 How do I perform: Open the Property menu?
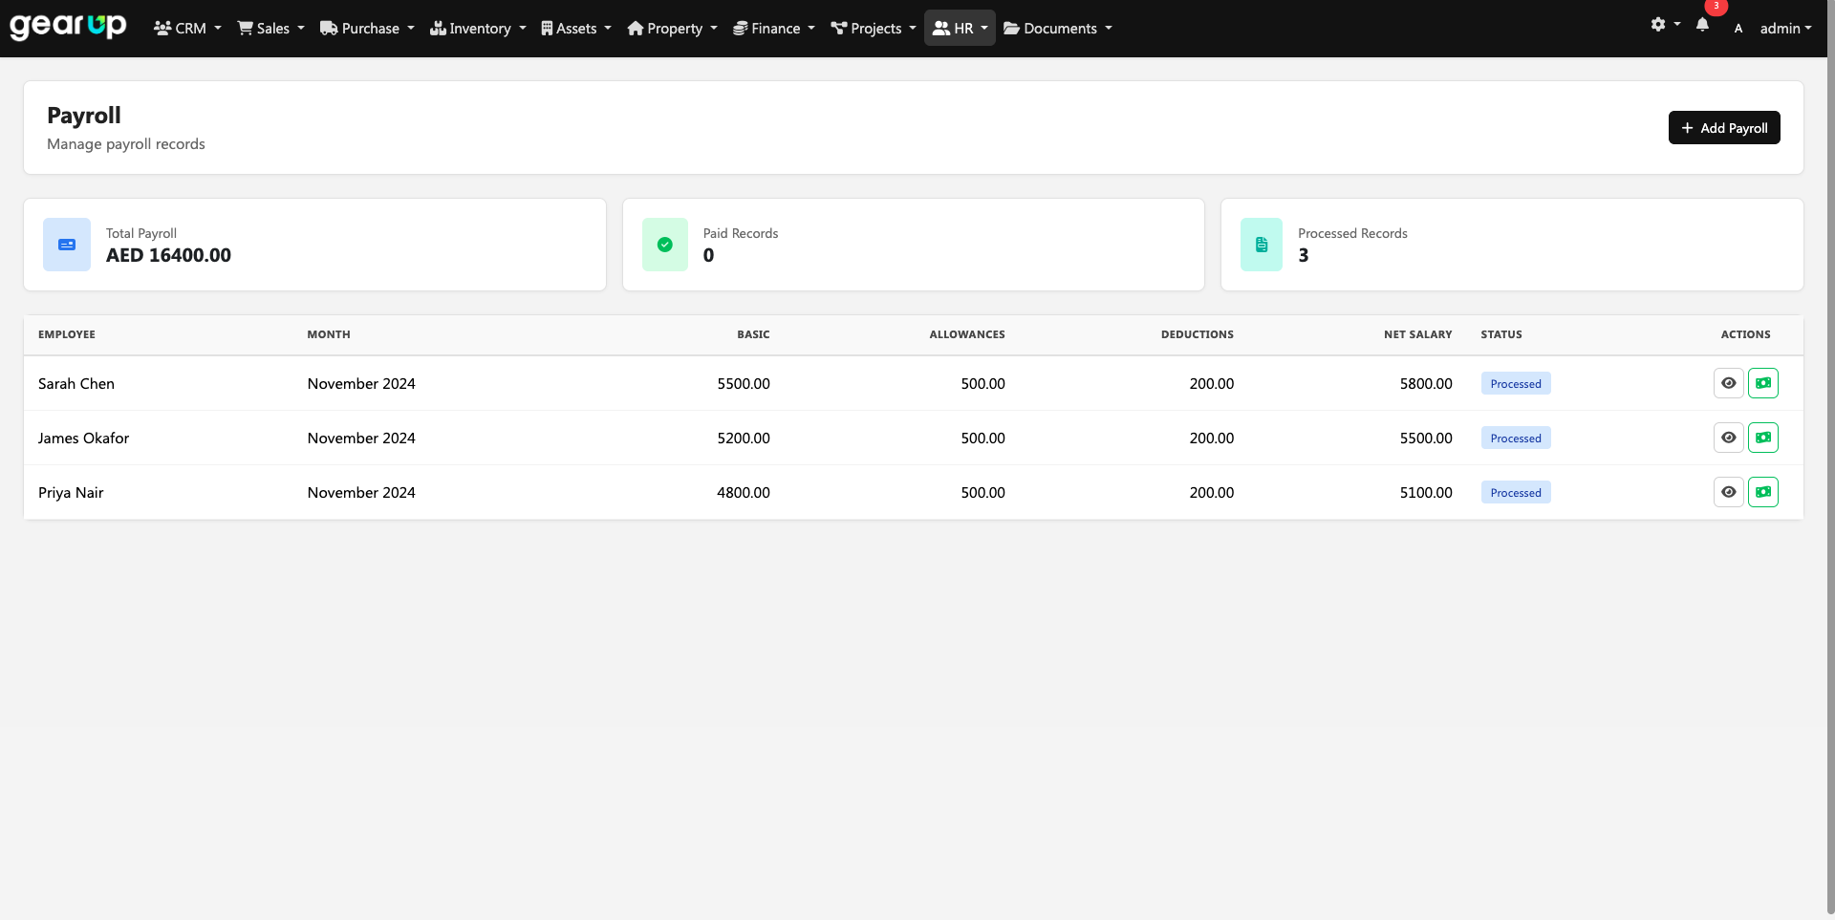tap(672, 29)
